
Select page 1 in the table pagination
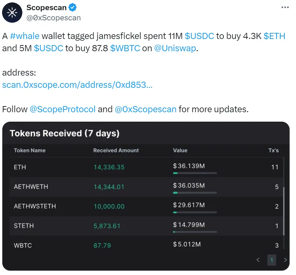click(272, 260)
